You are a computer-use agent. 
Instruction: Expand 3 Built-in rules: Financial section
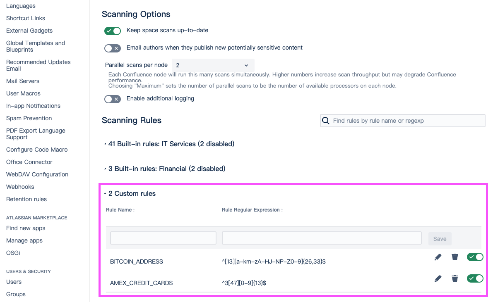click(166, 169)
